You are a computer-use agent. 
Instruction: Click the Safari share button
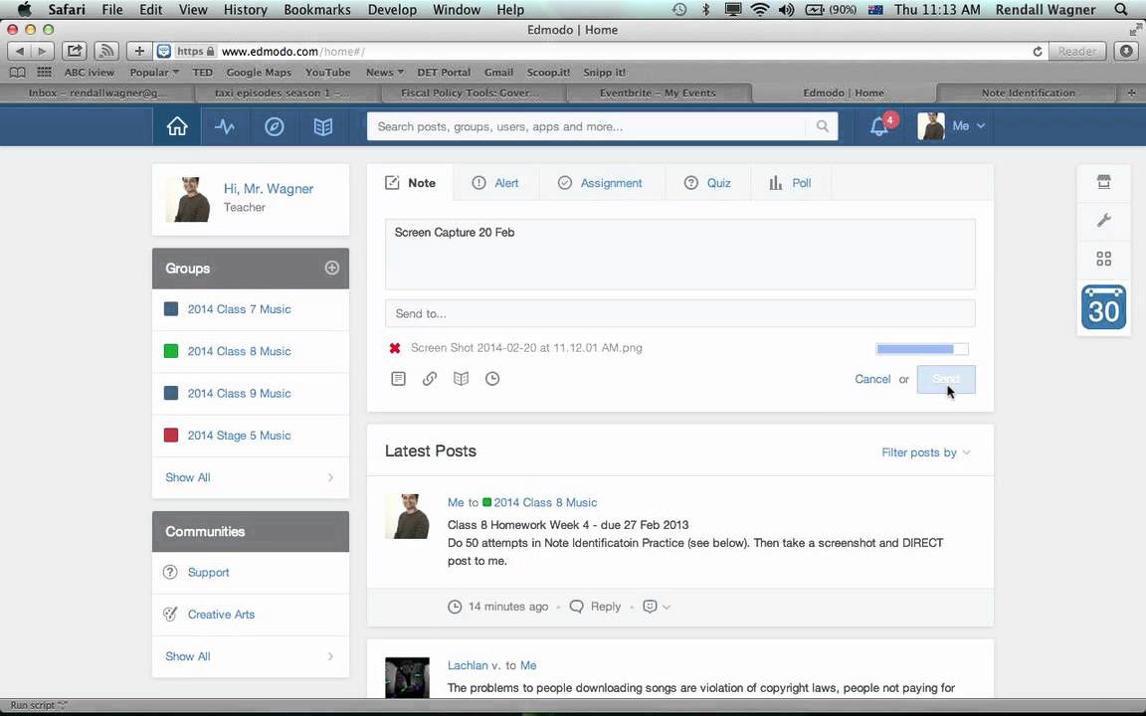74,51
